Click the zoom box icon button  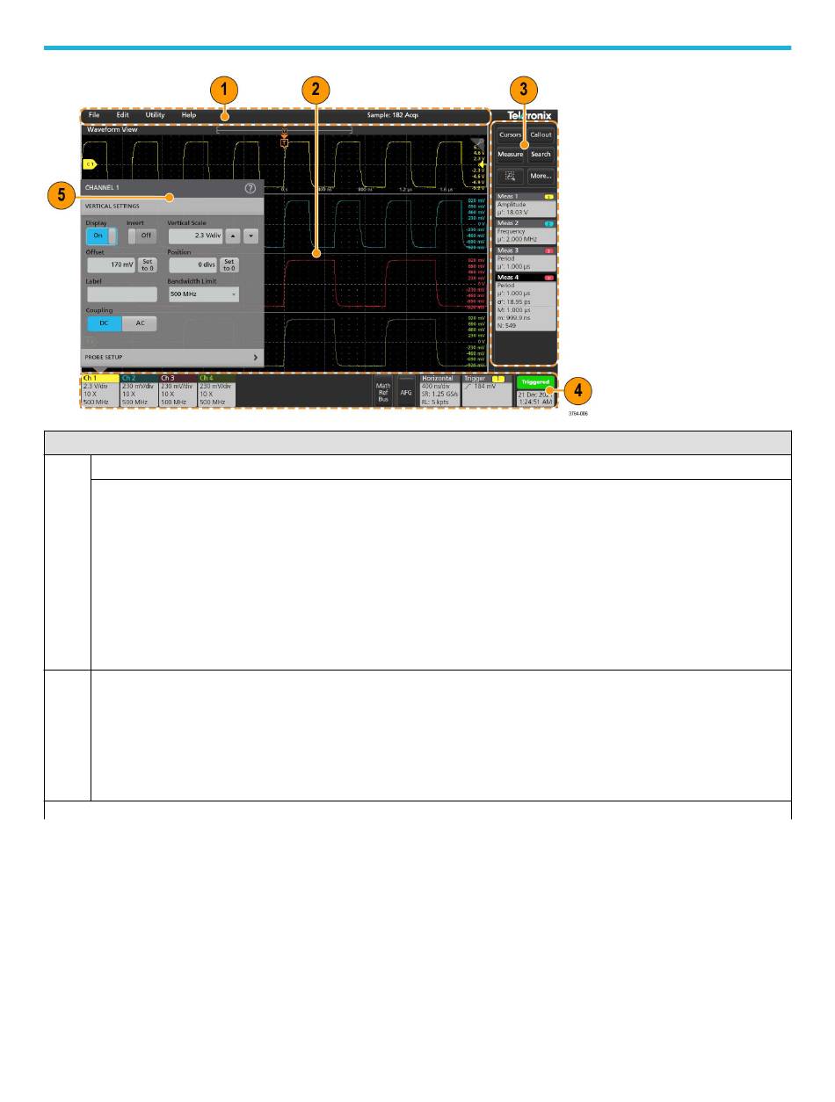[x=510, y=176]
